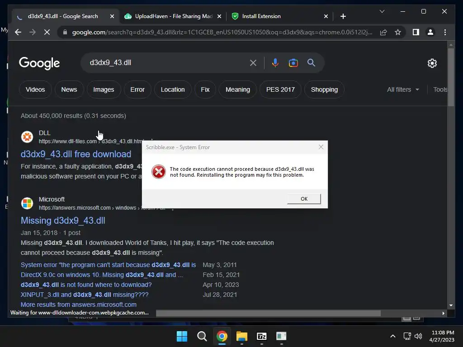
Task: Open Chrome profile avatar
Action: (430, 32)
